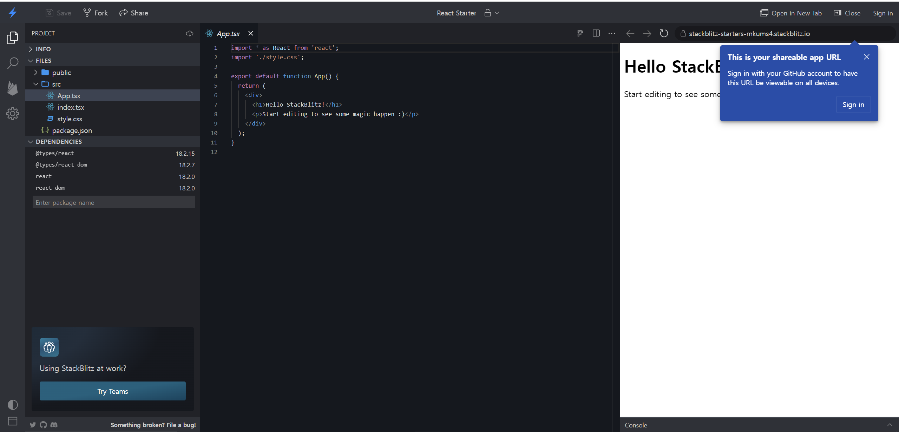Open the GitHub icon in footer
The height and width of the screenshot is (432, 899).
pos(43,425)
